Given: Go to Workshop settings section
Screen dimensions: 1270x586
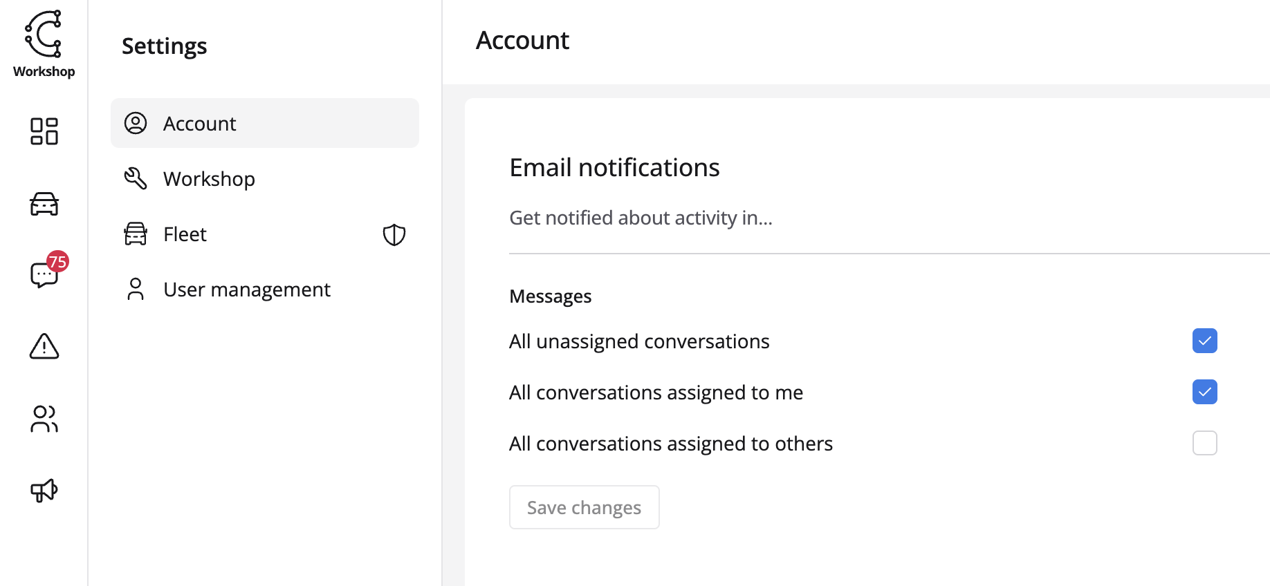Looking at the screenshot, I should coord(209,179).
